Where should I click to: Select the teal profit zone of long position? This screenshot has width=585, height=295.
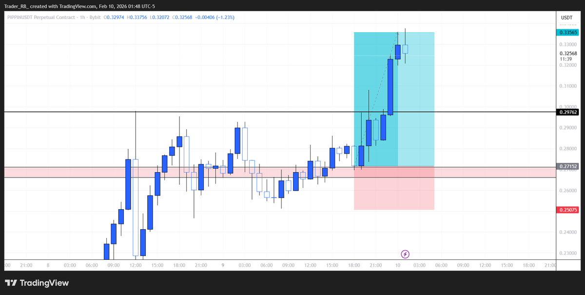tap(394, 99)
